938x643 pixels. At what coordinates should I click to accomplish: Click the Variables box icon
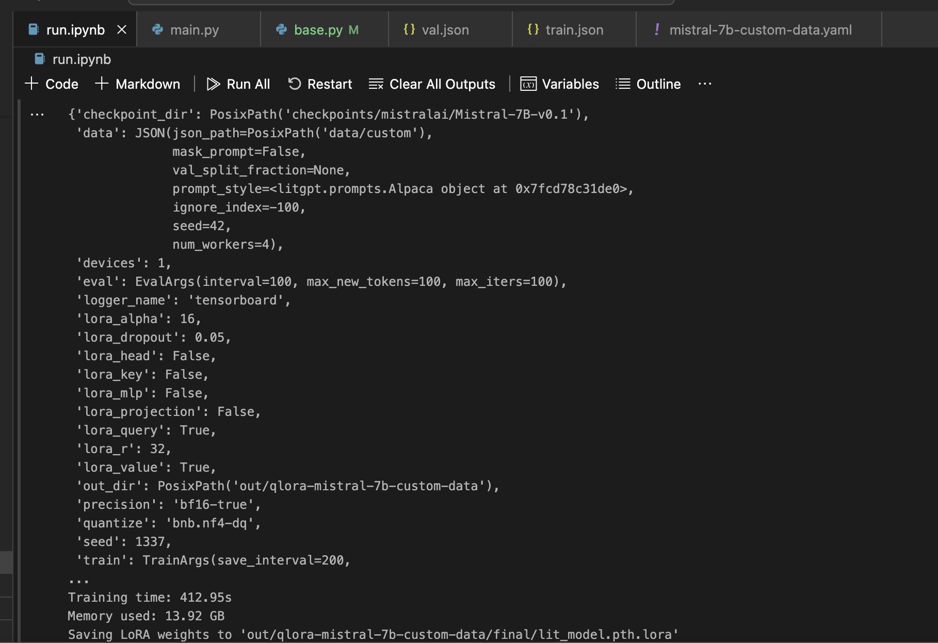click(528, 84)
